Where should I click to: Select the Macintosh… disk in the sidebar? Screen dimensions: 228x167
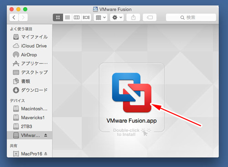[30, 109]
